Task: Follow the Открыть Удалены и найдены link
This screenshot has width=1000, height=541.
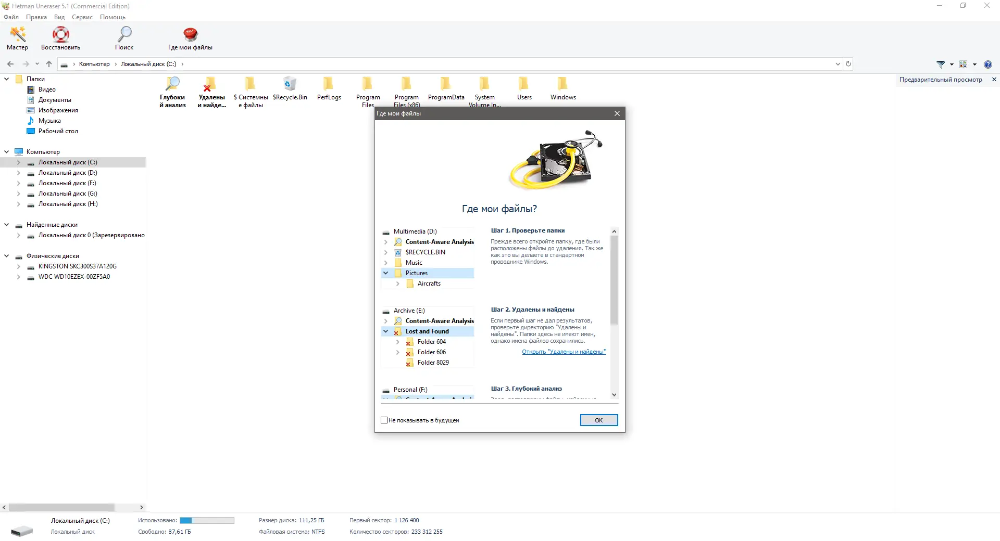Action: 563,352
